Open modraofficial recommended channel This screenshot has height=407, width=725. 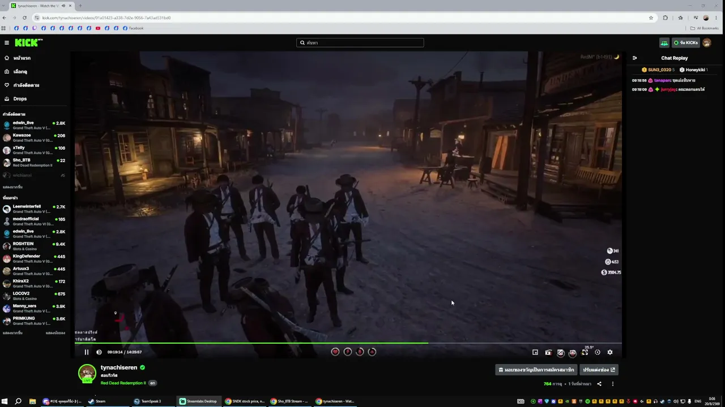click(x=34, y=221)
